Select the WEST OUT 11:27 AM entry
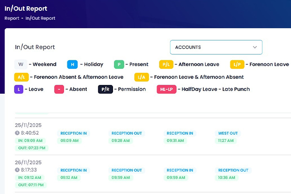This screenshot has height=194, width=291. point(227,137)
